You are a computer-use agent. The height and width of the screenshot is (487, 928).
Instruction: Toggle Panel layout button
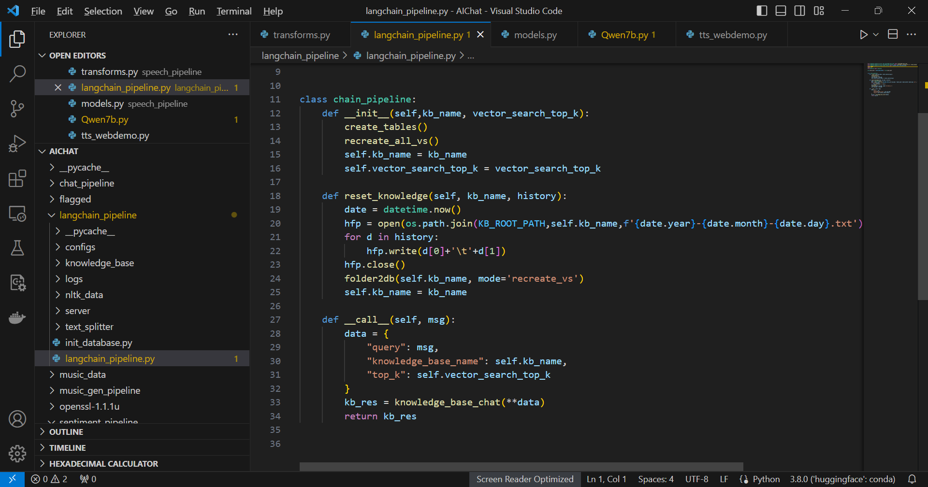[781, 11]
